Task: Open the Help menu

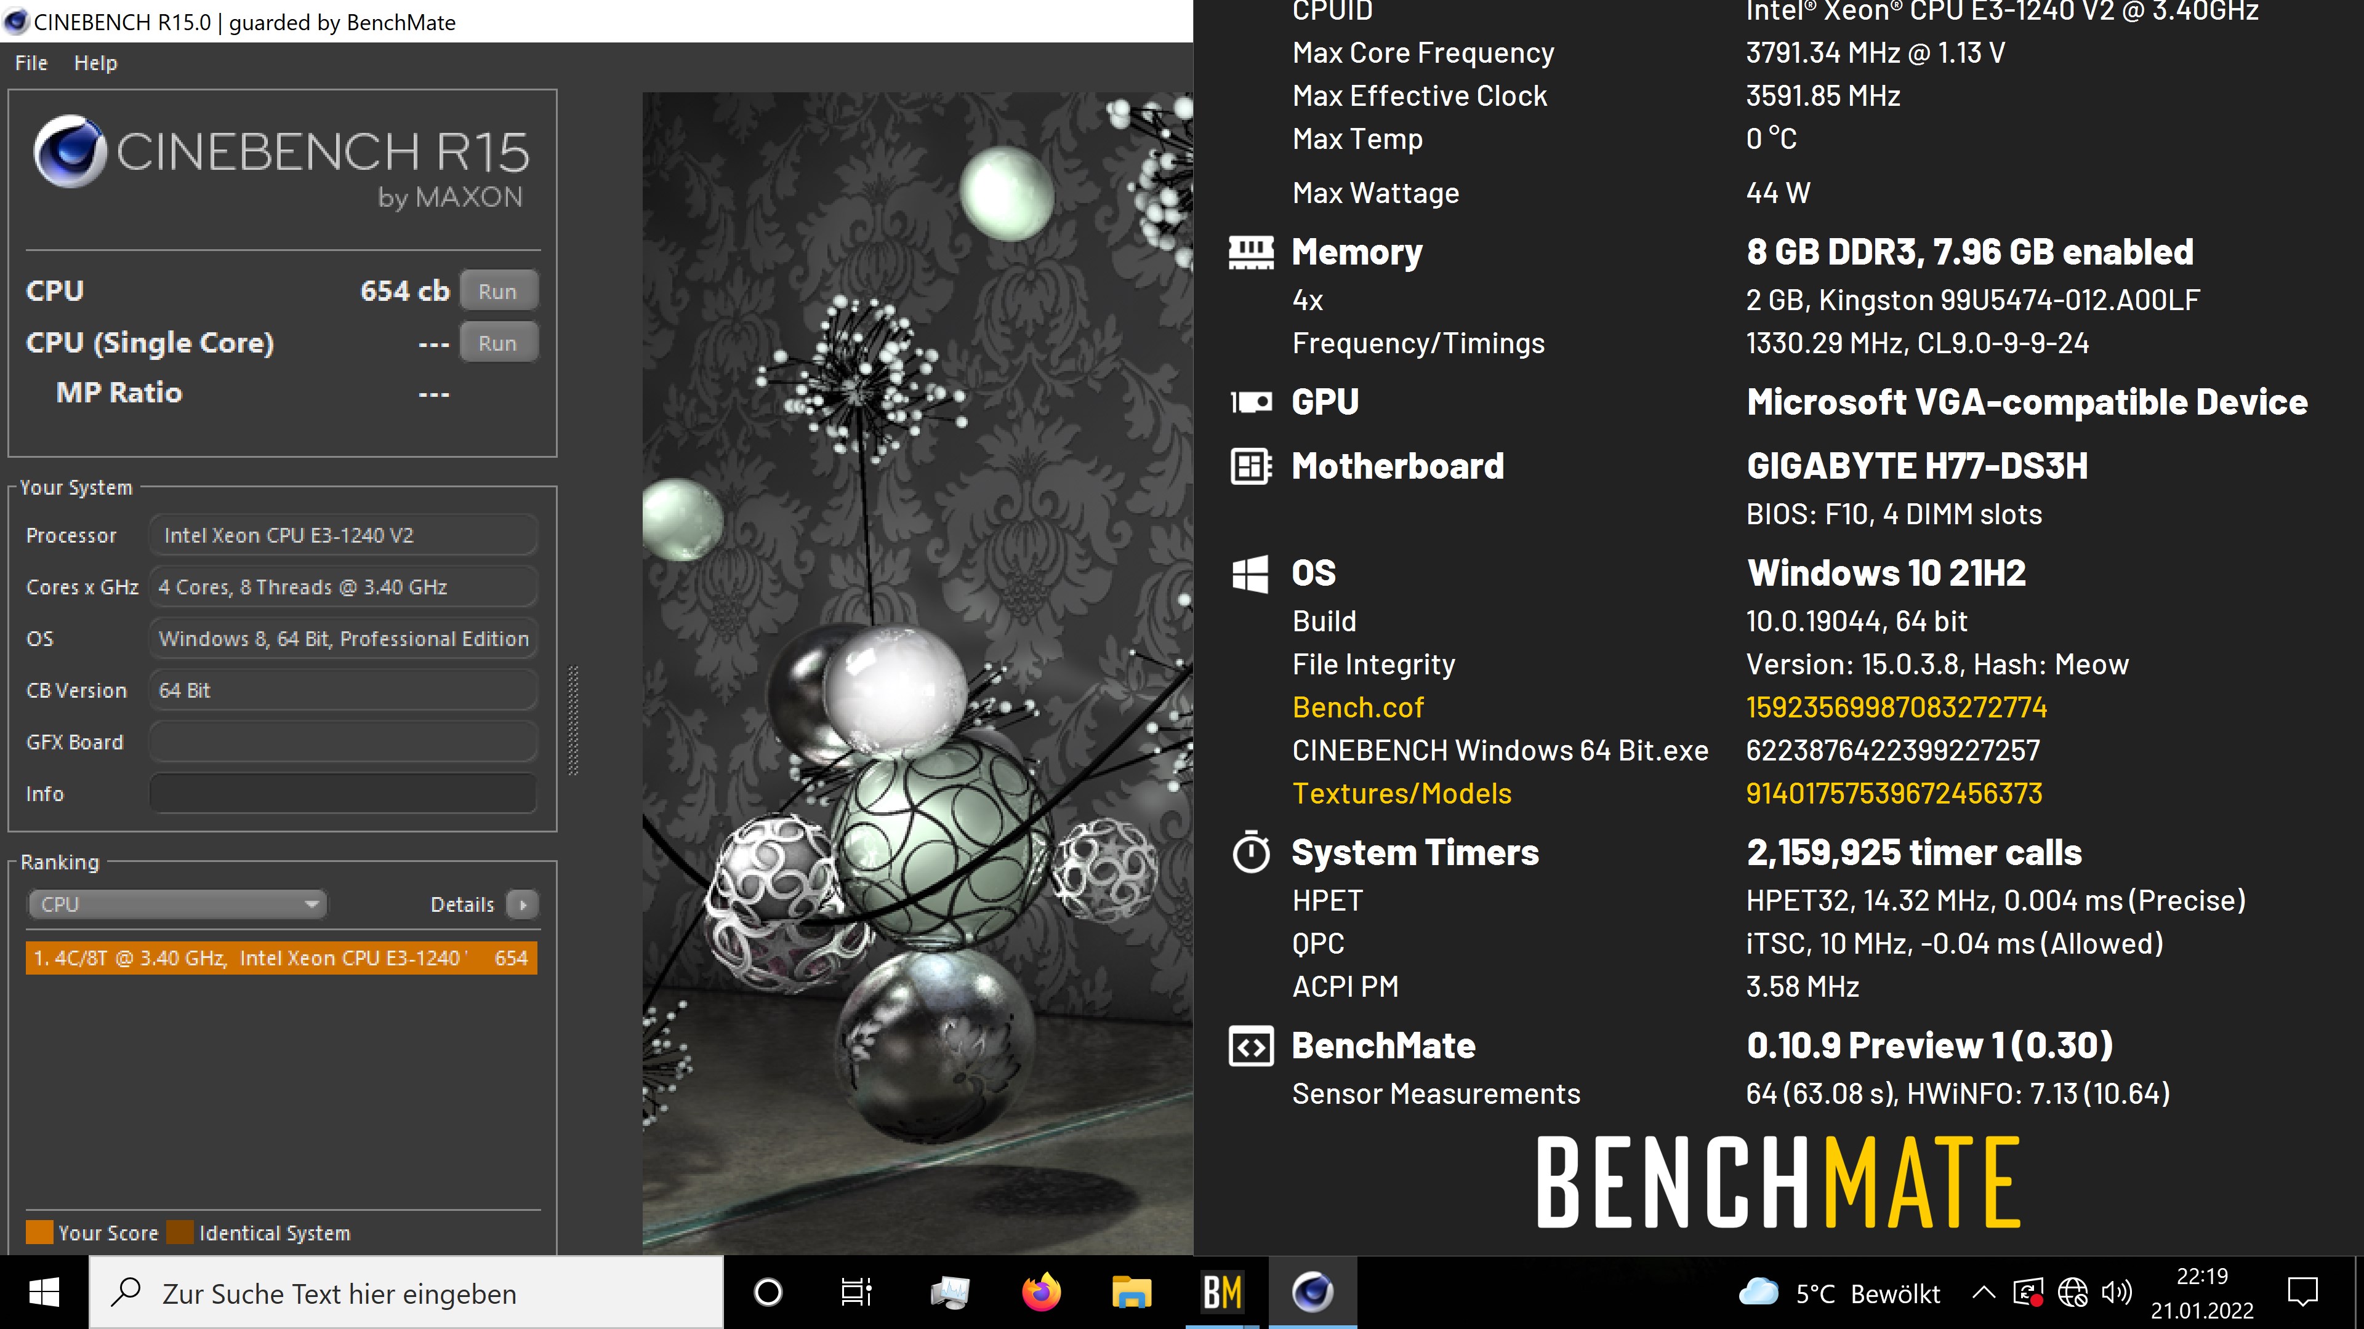Action: [95, 63]
